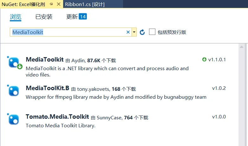This screenshot has height=146, width=248.
Task: Click green install arrow beside v1.1.0.1
Action: (x=204, y=59)
